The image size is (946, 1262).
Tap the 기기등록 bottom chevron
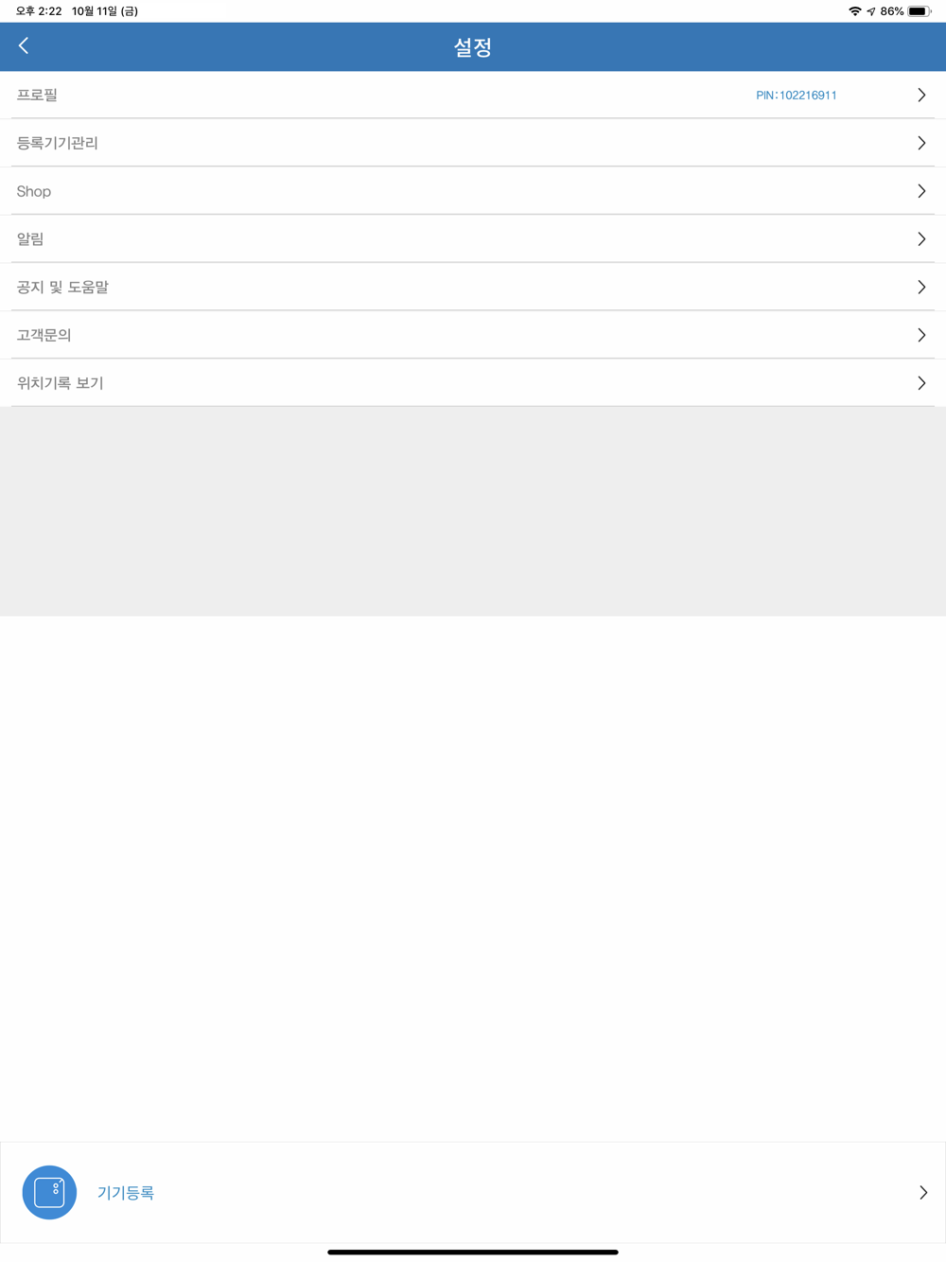[x=923, y=1192]
